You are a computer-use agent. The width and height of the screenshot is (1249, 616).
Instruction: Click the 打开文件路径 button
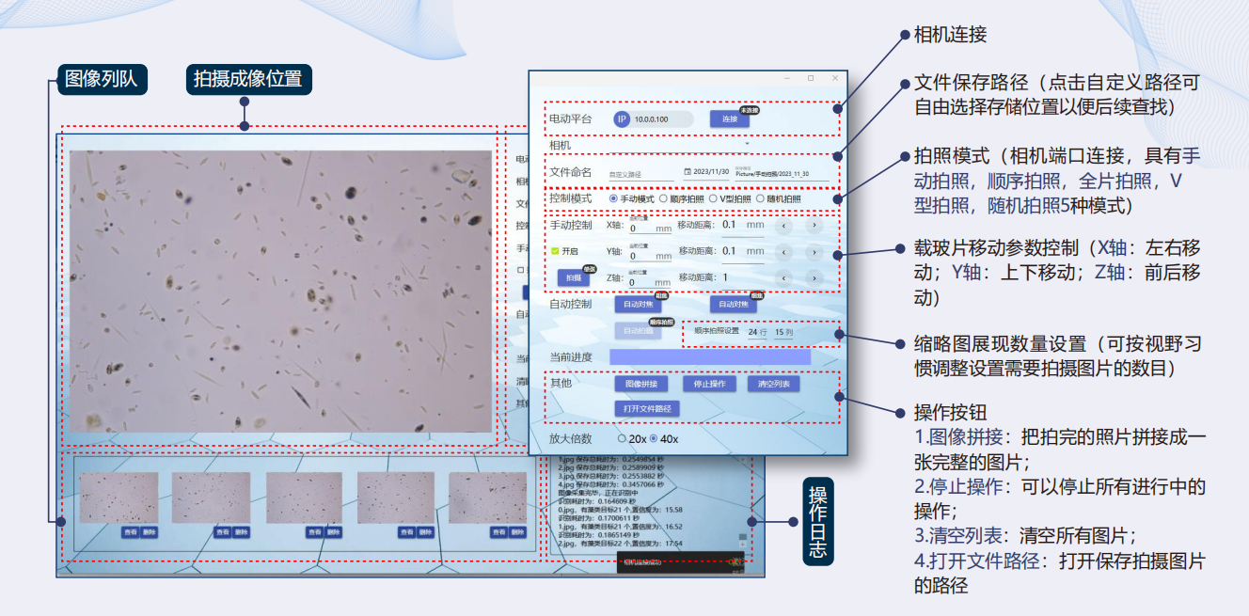coord(647,409)
